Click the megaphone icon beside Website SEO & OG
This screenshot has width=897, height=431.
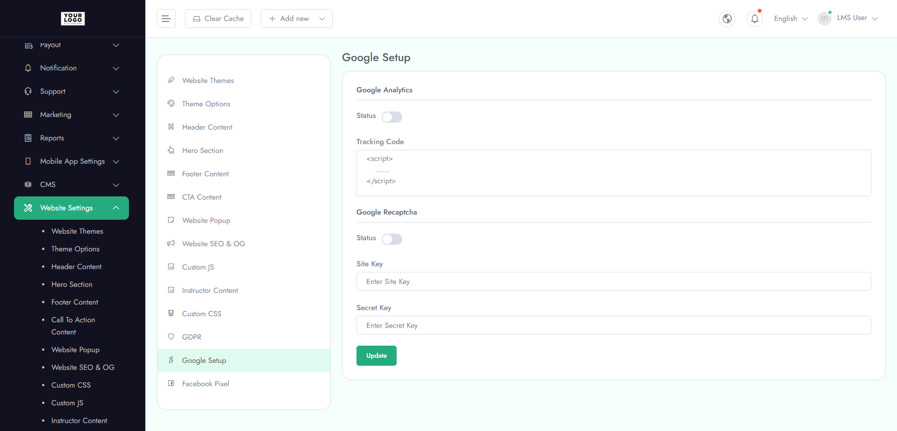[x=171, y=243]
